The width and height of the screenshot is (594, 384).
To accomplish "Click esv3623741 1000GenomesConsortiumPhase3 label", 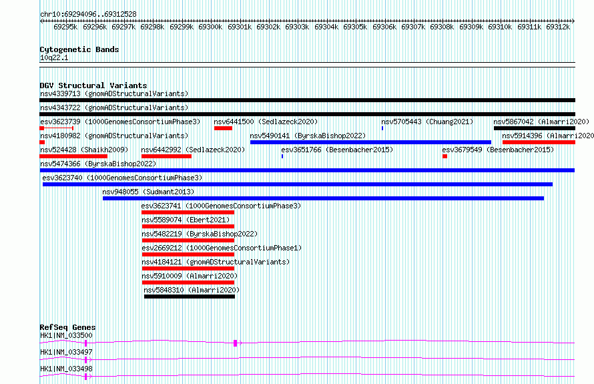I will 221,206.
